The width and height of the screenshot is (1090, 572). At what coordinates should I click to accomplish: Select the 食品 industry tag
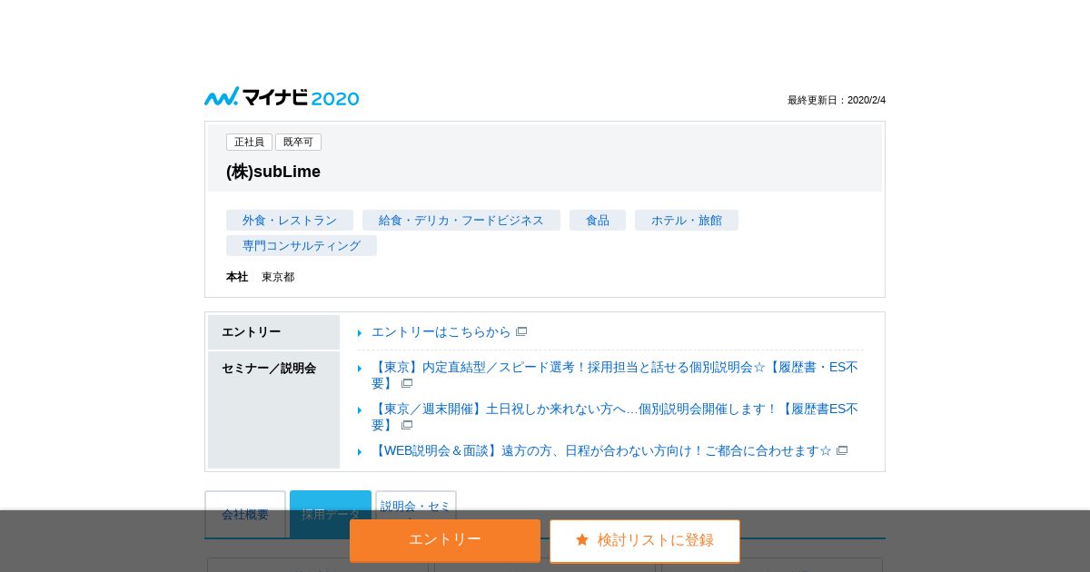click(x=598, y=220)
